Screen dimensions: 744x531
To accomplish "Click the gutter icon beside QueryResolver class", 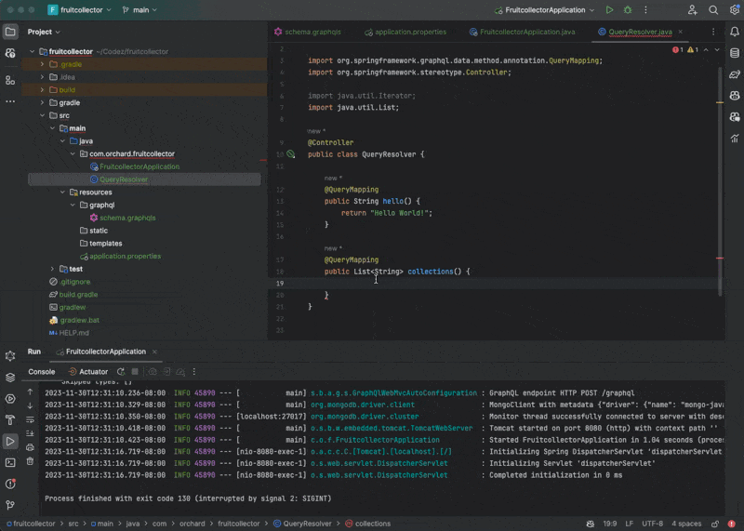I will (x=291, y=154).
